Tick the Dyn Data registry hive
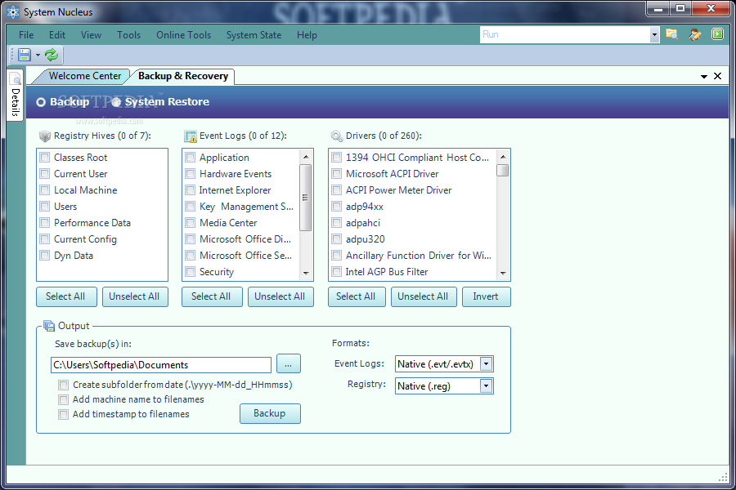 (x=45, y=255)
